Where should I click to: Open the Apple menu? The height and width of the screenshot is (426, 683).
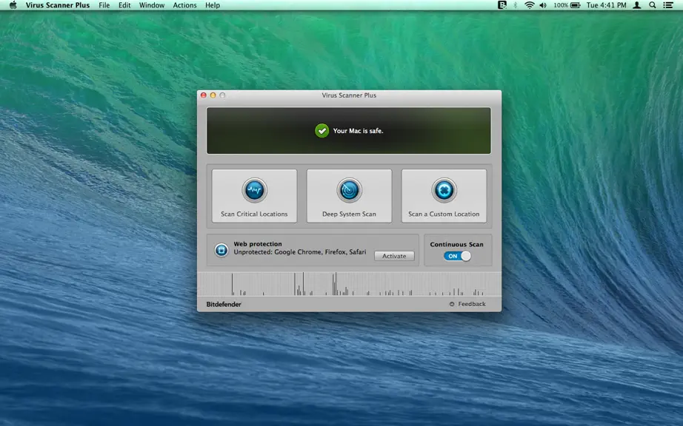tap(13, 5)
